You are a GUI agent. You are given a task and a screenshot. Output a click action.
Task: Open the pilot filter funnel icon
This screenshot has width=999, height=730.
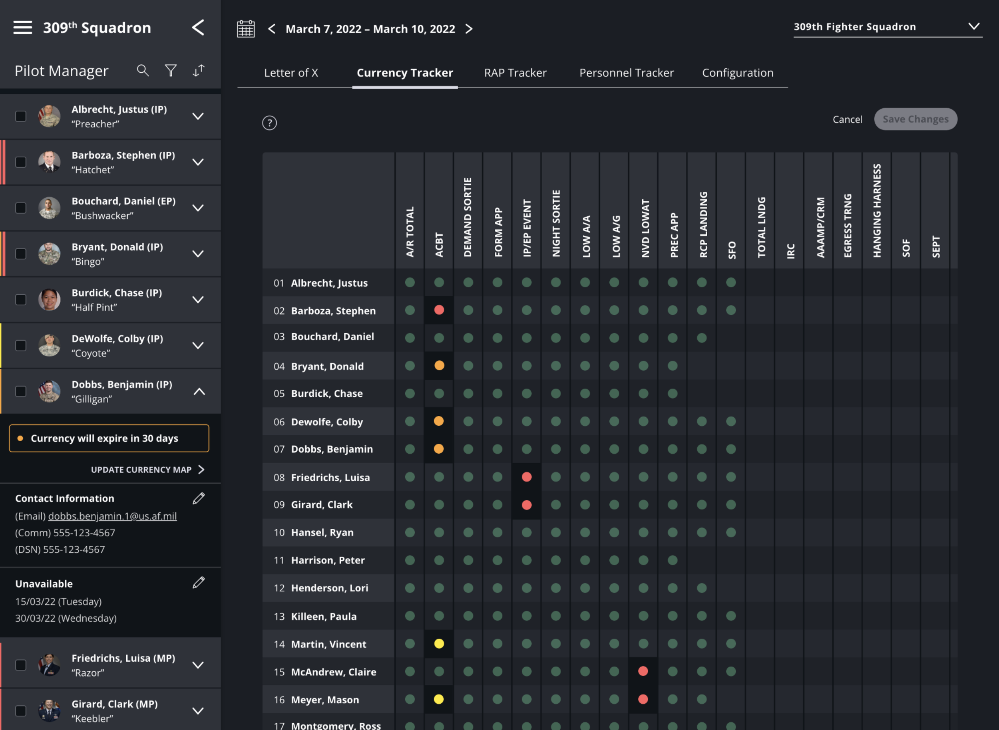pyautogui.click(x=171, y=70)
